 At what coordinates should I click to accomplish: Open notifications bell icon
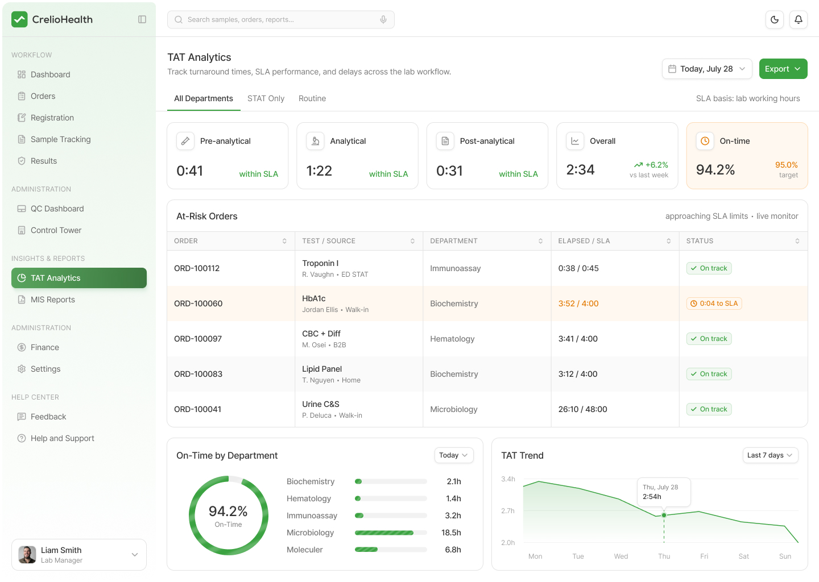pyautogui.click(x=799, y=19)
